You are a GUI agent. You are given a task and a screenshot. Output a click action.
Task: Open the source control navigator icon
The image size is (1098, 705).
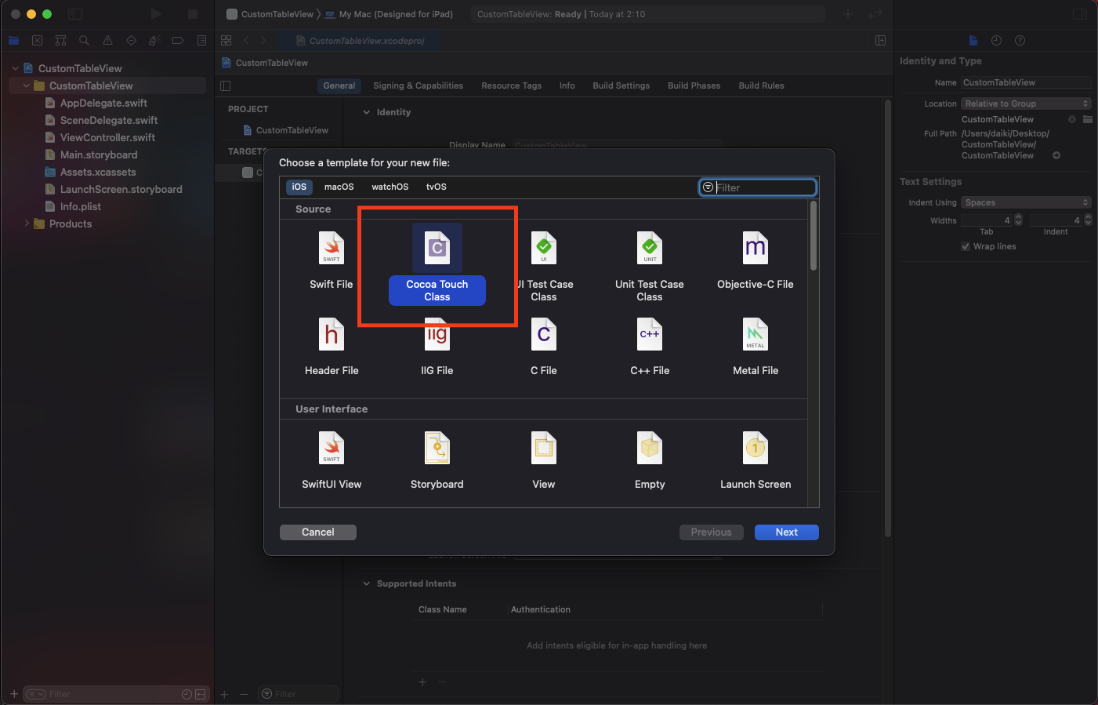click(x=37, y=40)
